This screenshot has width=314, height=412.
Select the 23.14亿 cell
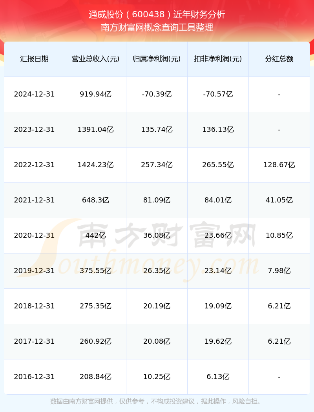(x=218, y=271)
